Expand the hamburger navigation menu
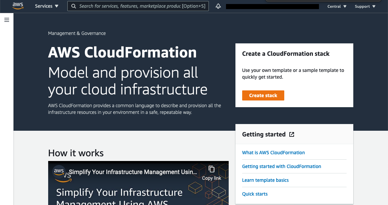This screenshot has width=388, height=205. pyautogui.click(x=7, y=20)
